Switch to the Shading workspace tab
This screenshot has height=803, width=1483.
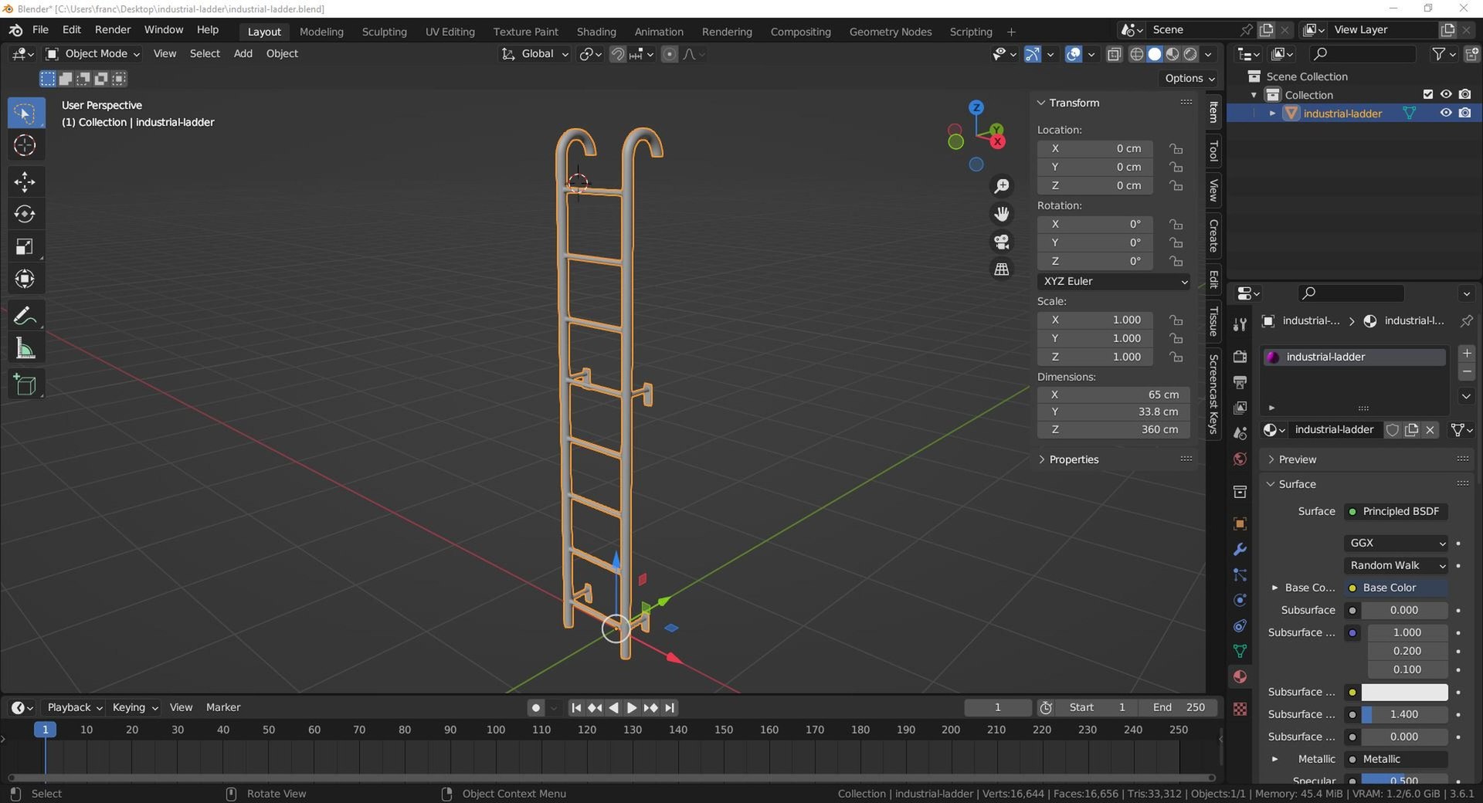pyautogui.click(x=596, y=32)
